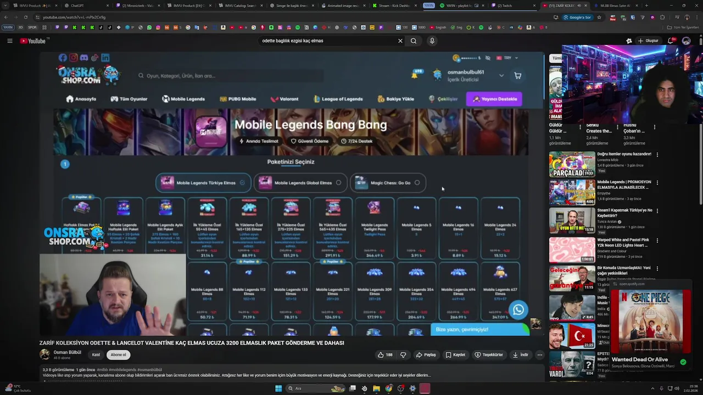This screenshot has height=395, width=703.
Task: Join channel with Katıl button
Action: [x=96, y=355]
